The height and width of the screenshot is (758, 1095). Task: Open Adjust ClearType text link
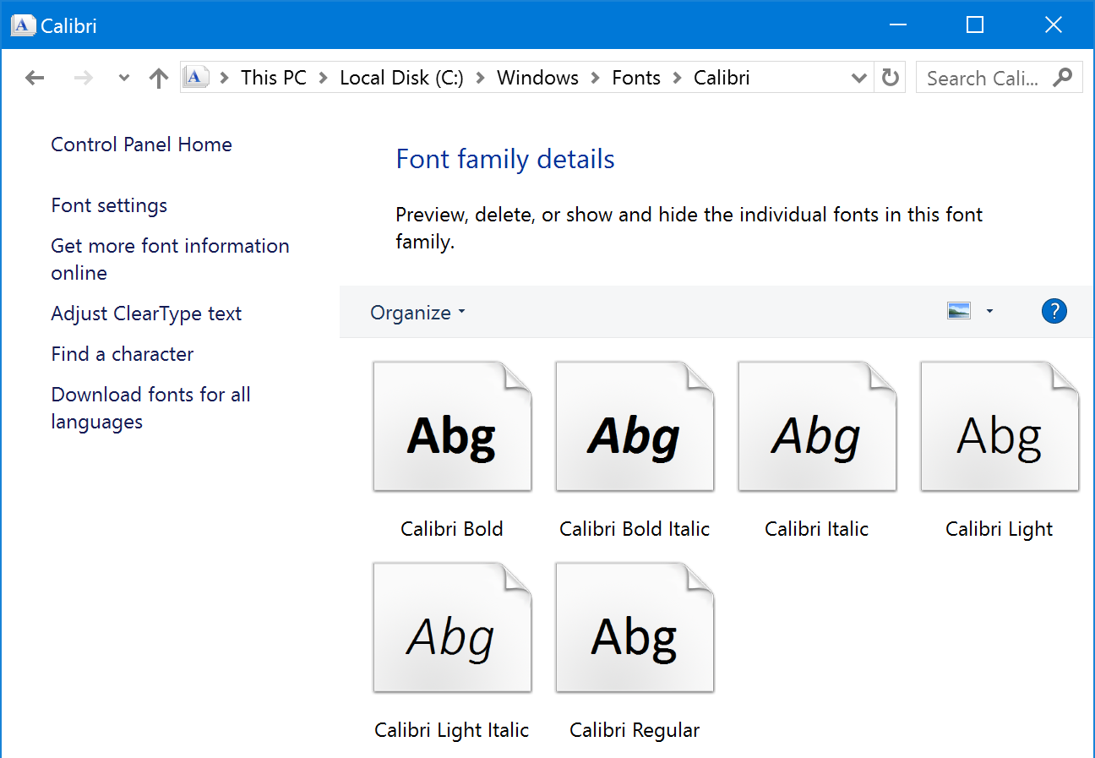[x=146, y=314]
